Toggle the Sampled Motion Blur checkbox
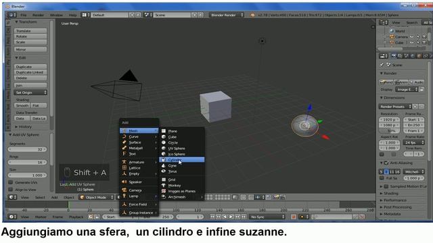Screen dimensions: 433x243 [x=386, y=186]
